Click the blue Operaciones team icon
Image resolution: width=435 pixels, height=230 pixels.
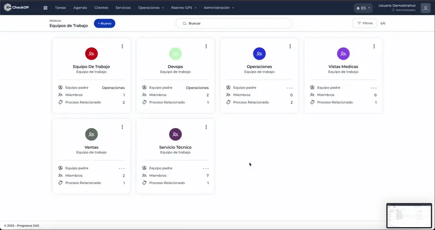pos(259,53)
